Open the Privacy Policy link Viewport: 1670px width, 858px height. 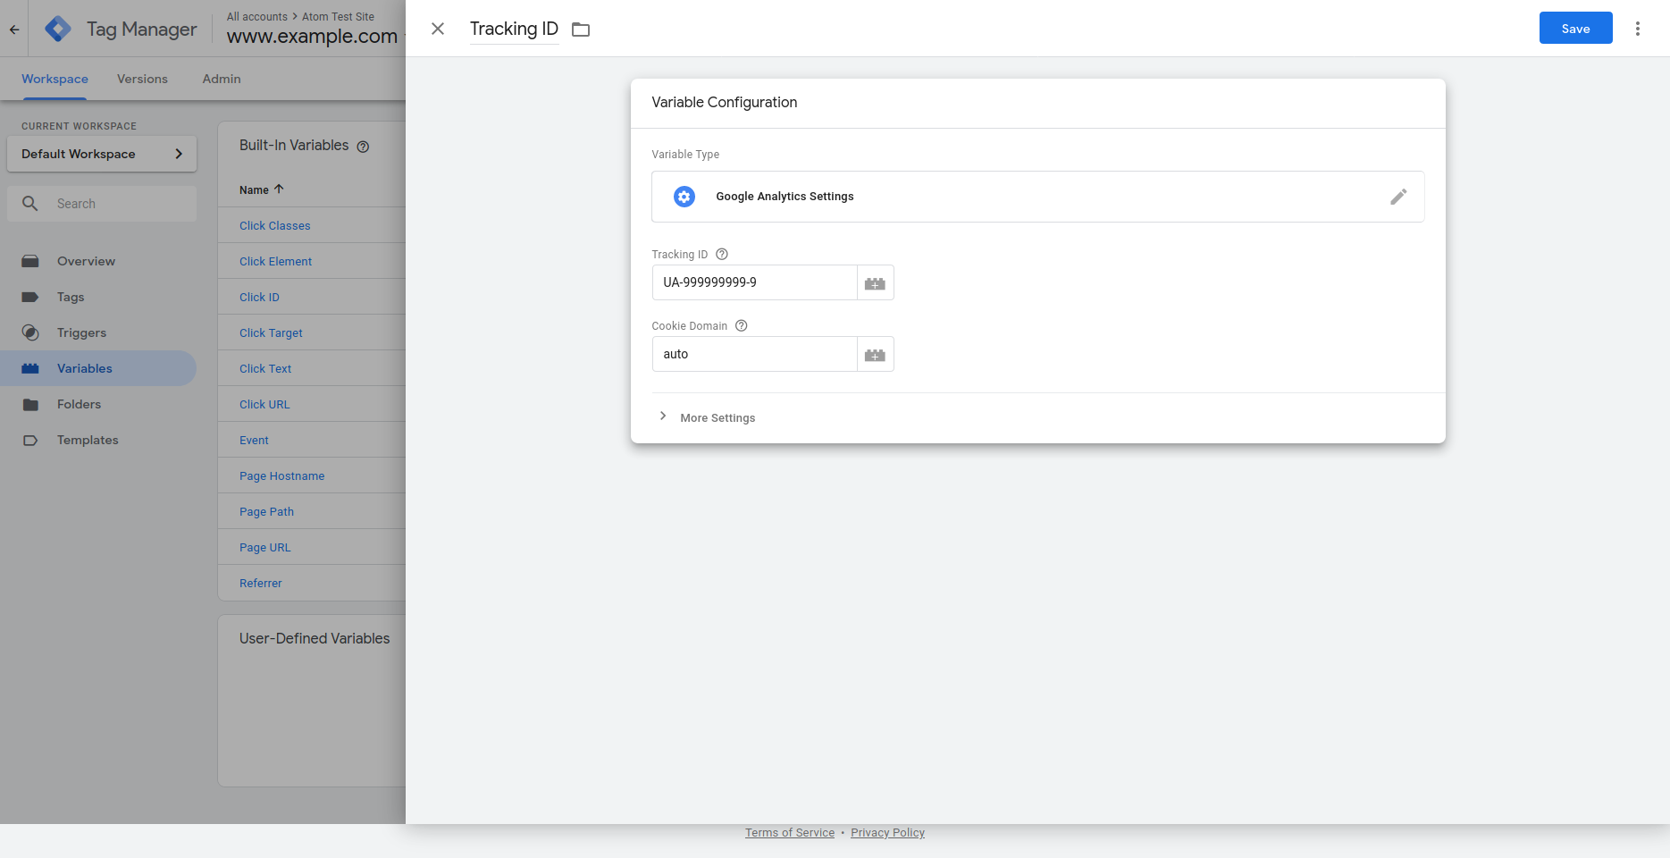tap(887, 833)
